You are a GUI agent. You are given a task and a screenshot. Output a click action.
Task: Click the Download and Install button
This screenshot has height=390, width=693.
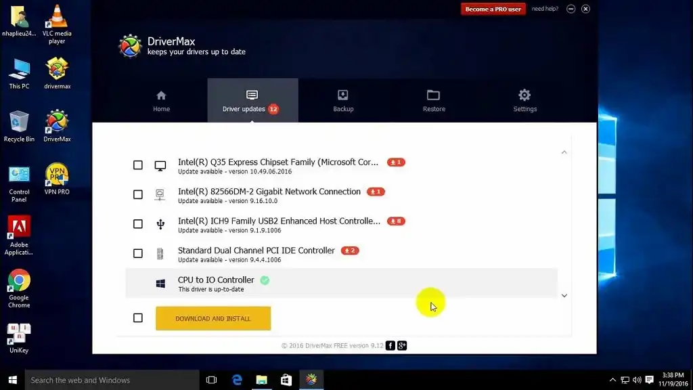pos(213,318)
